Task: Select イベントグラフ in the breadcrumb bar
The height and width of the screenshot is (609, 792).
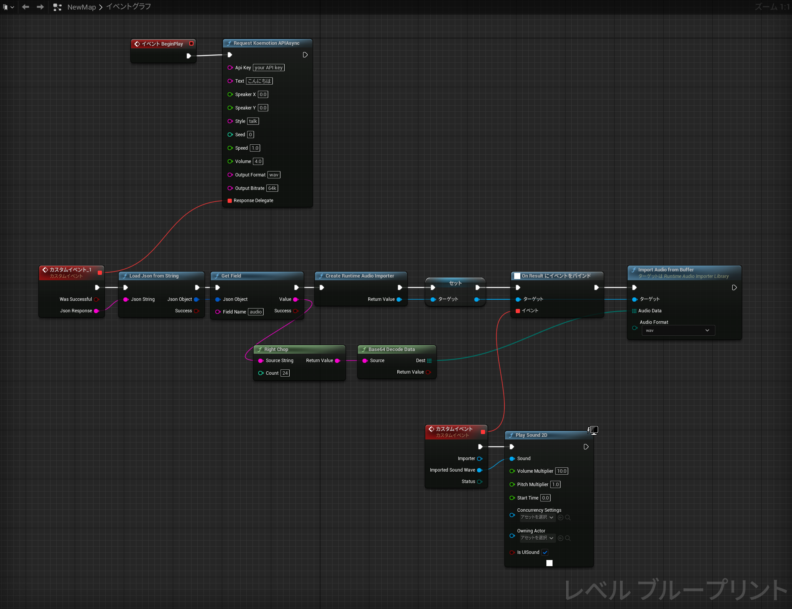Action: [128, 7]
